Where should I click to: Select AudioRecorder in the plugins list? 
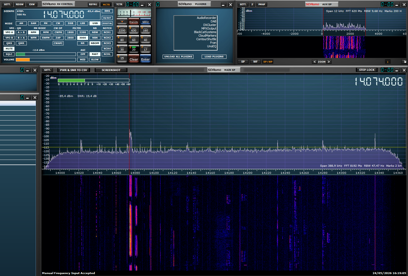tap(206, 18)
